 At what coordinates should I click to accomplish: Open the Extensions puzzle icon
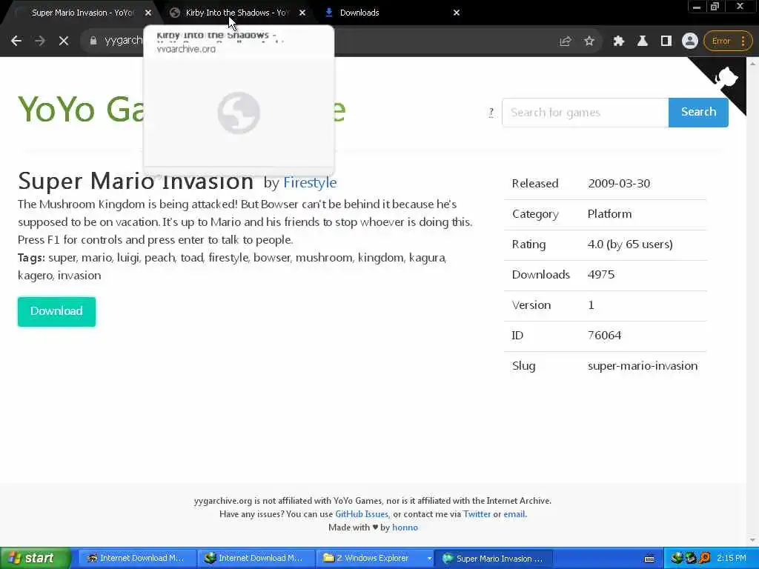coord(619,41)
